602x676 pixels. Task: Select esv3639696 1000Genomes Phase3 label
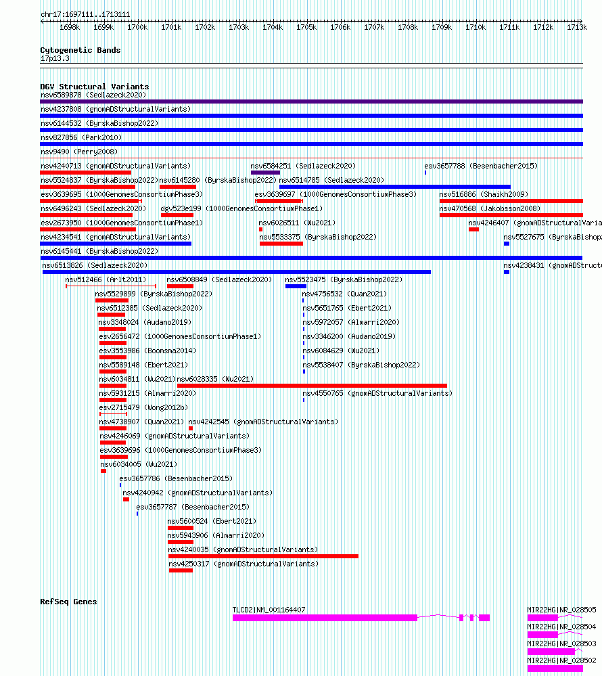[181, 451]
